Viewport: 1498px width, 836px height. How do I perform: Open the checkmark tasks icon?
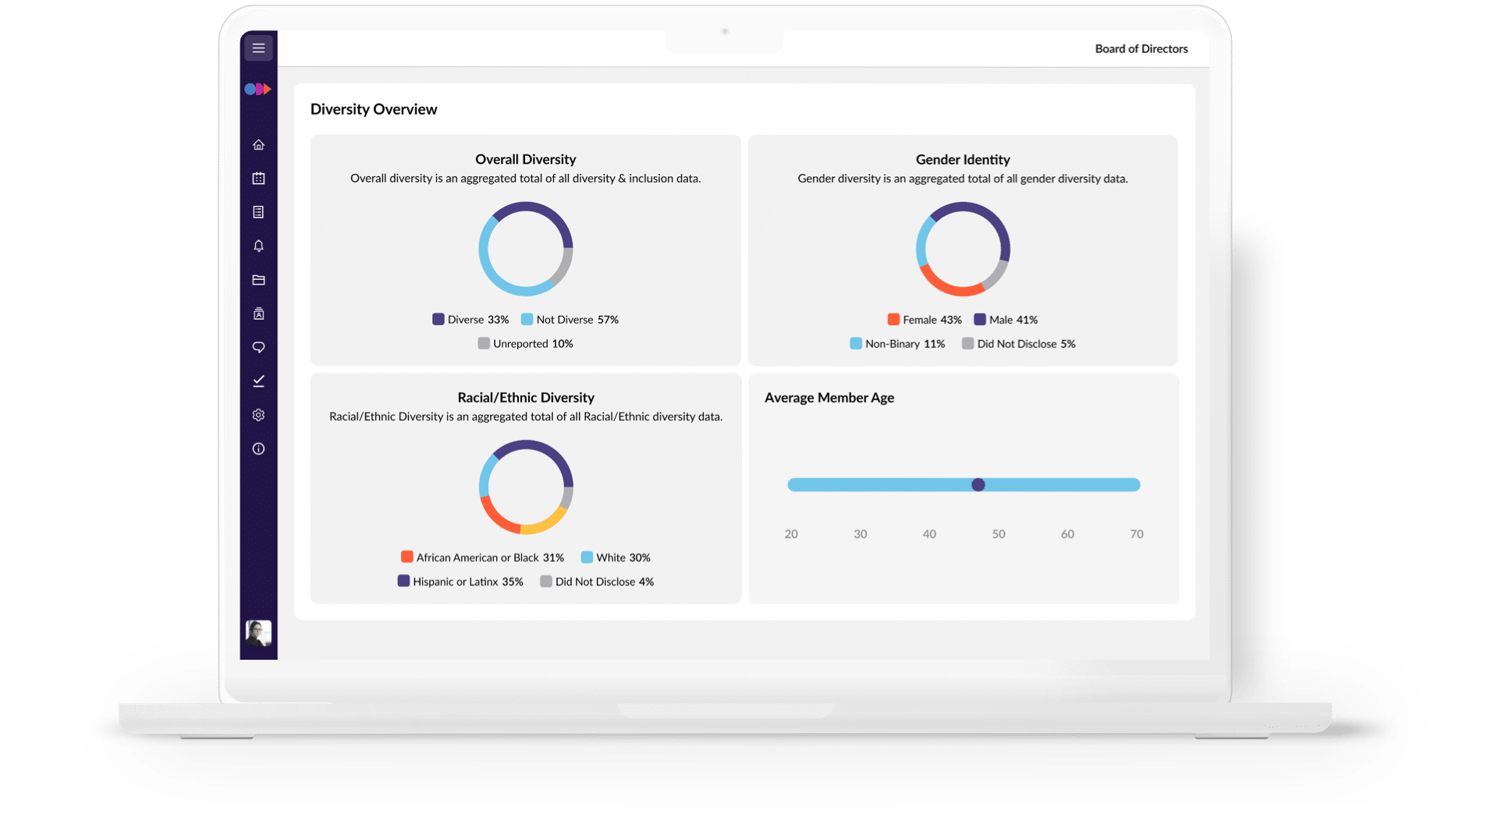pos(258,381)
